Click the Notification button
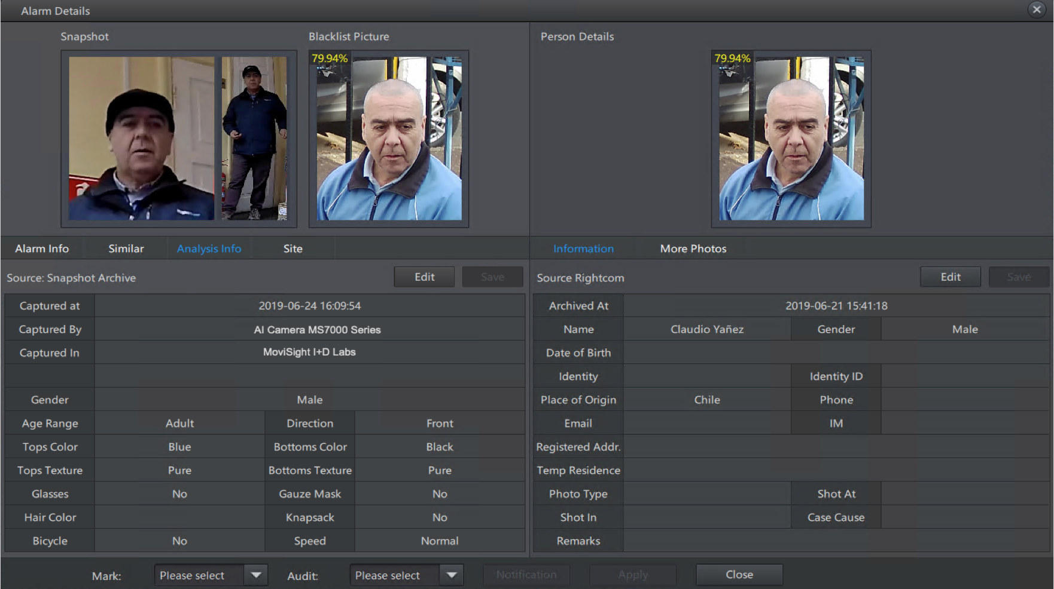Screen dimensions: 1054x589 pos(526,575)
